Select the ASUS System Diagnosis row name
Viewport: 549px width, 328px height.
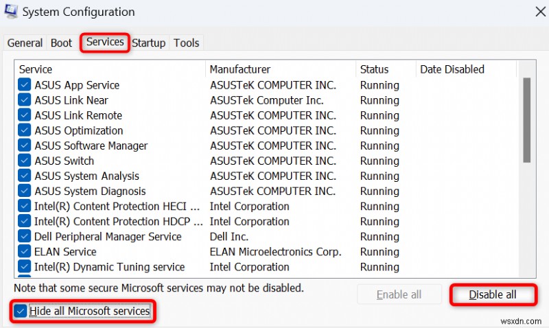(x=90, y=191)
